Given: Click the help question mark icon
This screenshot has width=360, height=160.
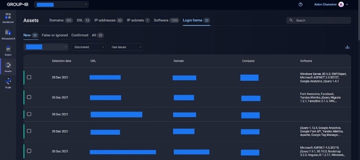Looking at the screenshot, I should (x=300, y=5).
